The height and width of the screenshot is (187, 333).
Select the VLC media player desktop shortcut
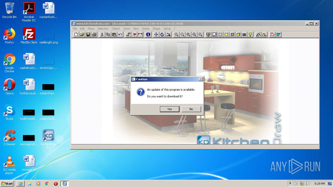tap(9, 165)
